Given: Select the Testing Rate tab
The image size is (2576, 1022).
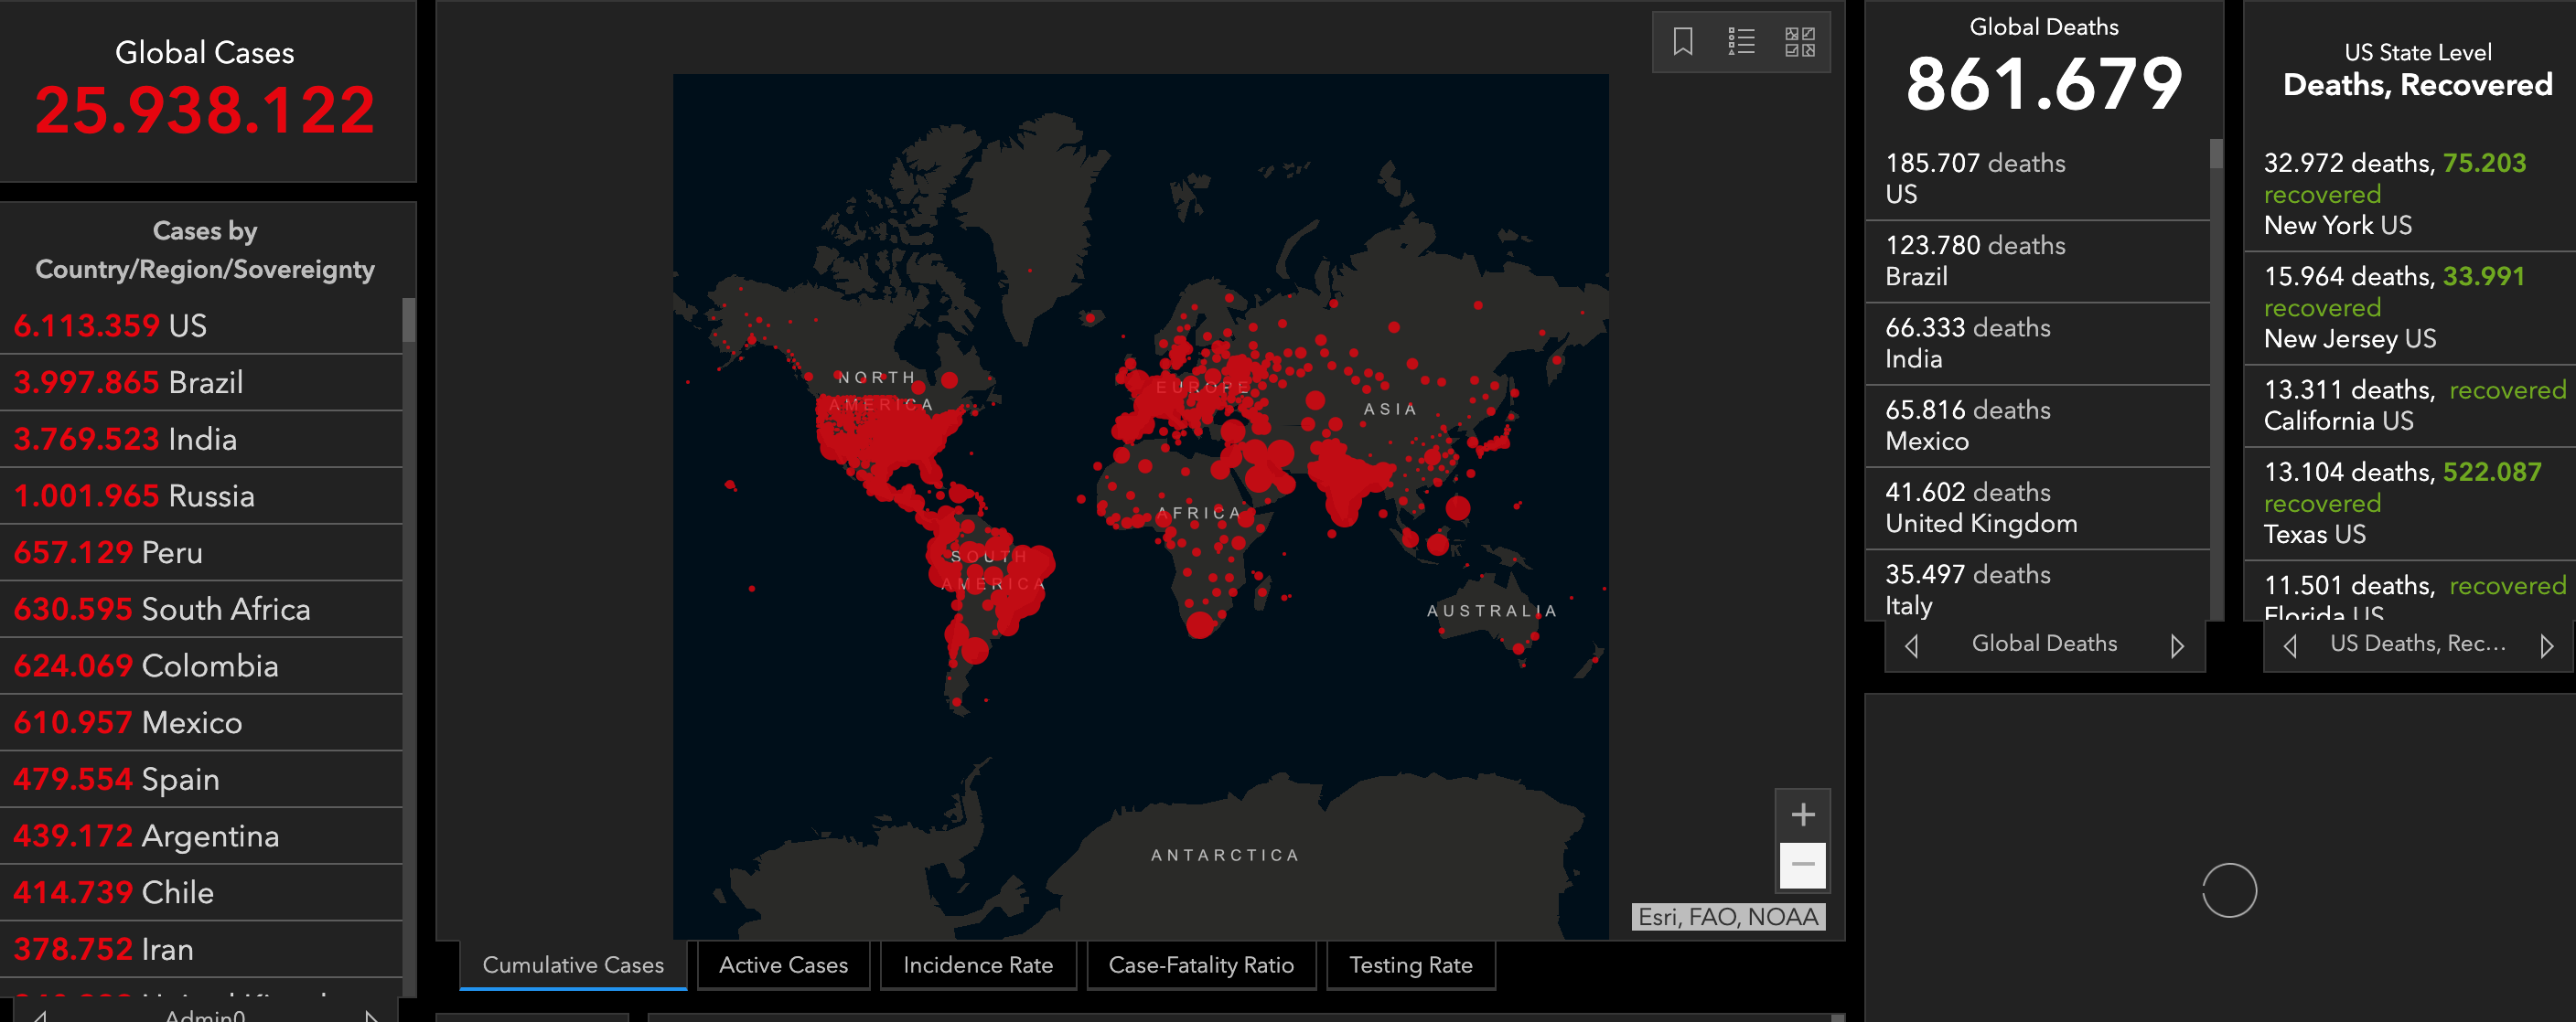Looking at the screenshot, I should tap(1410, 965).
